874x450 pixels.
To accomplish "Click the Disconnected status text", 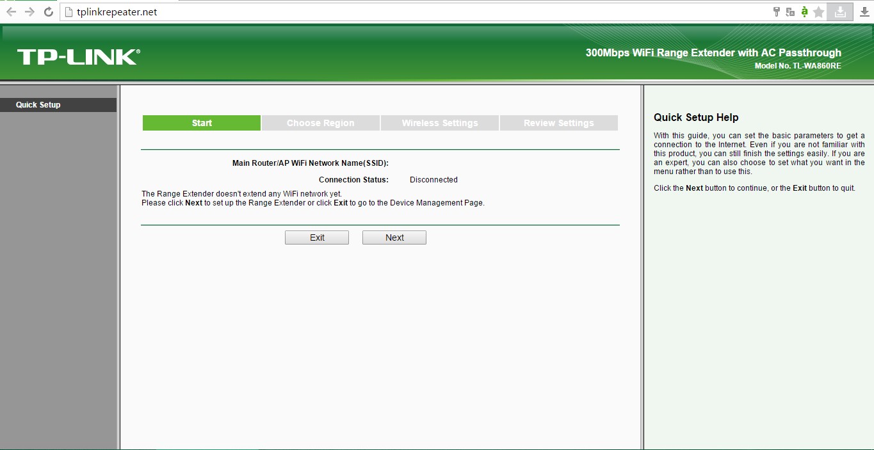I will 433,180.
